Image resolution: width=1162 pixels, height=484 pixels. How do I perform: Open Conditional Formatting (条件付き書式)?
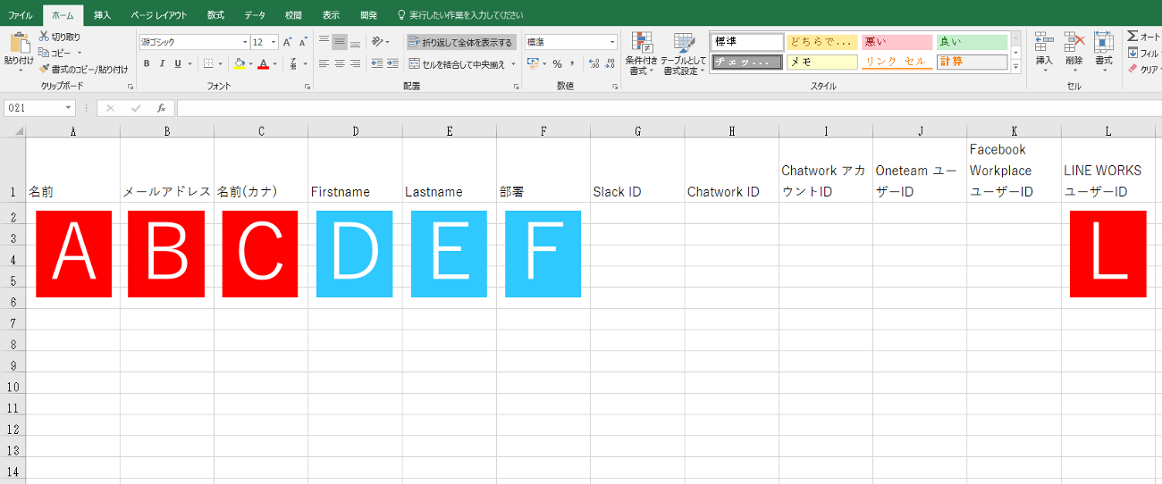pos(640,53)
